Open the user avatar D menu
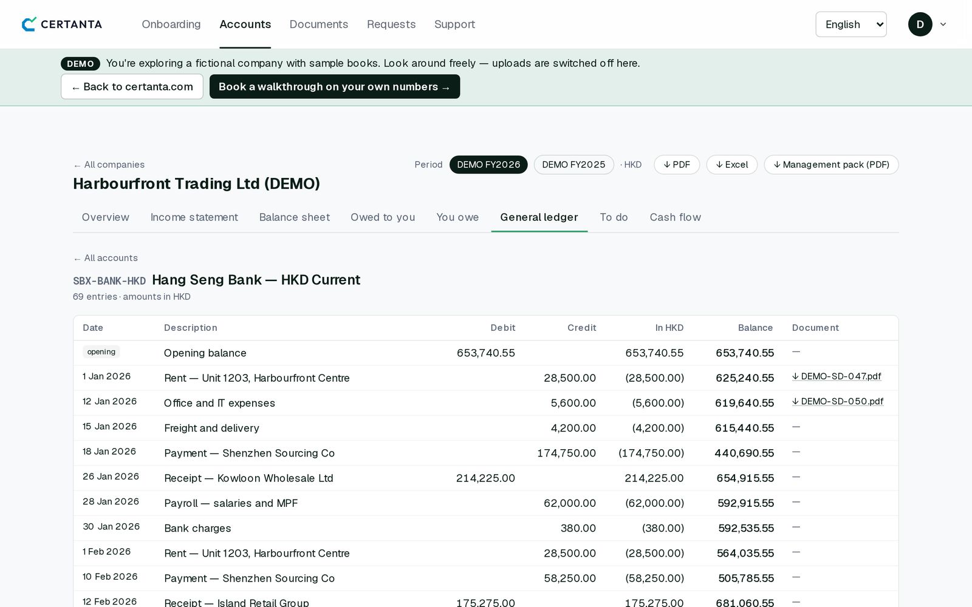The height and width of the screenshot is (607, 972). (x=920, y=24)
